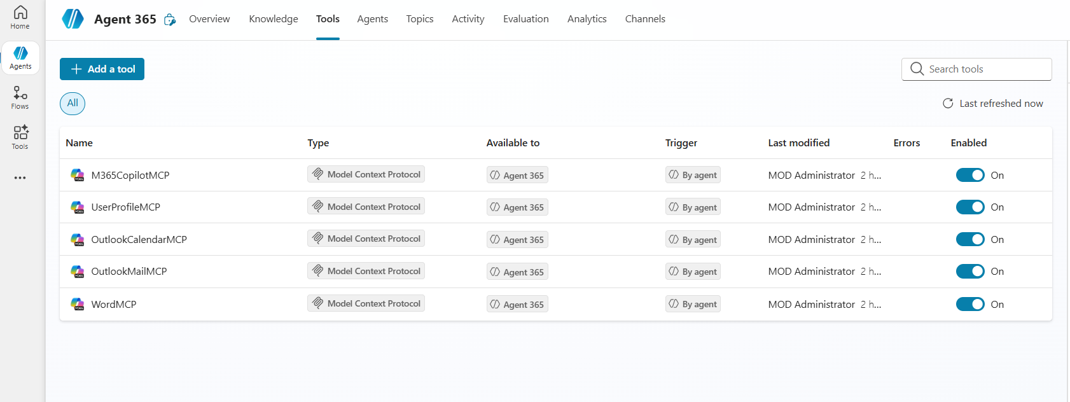Open the Analytics tab

[x=587, y=19]
